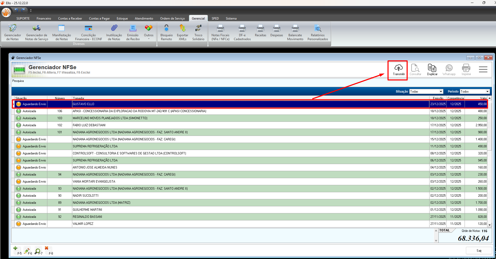Click the Duplicar icon

pos(432,68)
